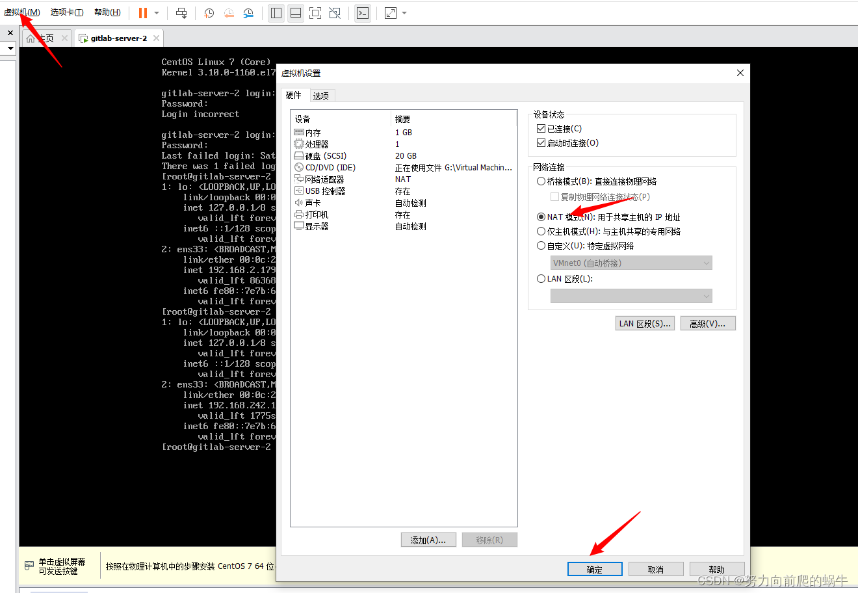The width and height of the screenshot is (858, 593).
Task: Expand the power options dropdown arrow
Action: 157,13
